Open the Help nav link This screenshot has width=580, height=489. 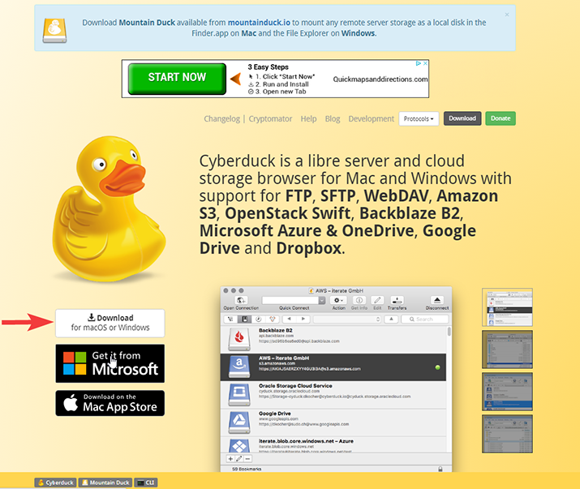pyautogui.click(x=308, y=118)
